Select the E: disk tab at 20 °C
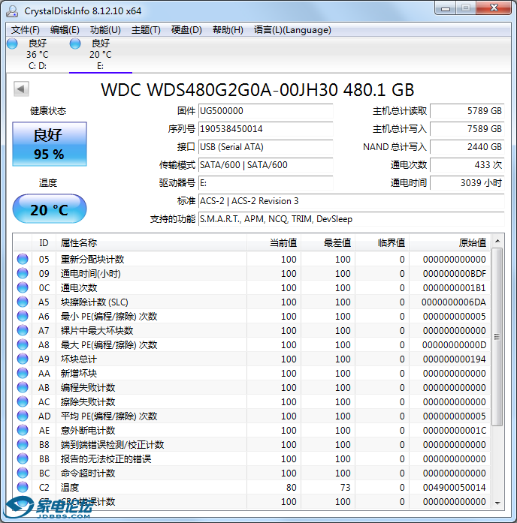Viewport: 517px width, 523px height. pyautogui.click(x=101, y=54)
